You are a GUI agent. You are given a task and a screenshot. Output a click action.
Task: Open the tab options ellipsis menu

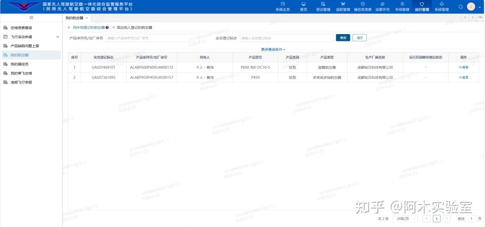(x=480, y=18)
